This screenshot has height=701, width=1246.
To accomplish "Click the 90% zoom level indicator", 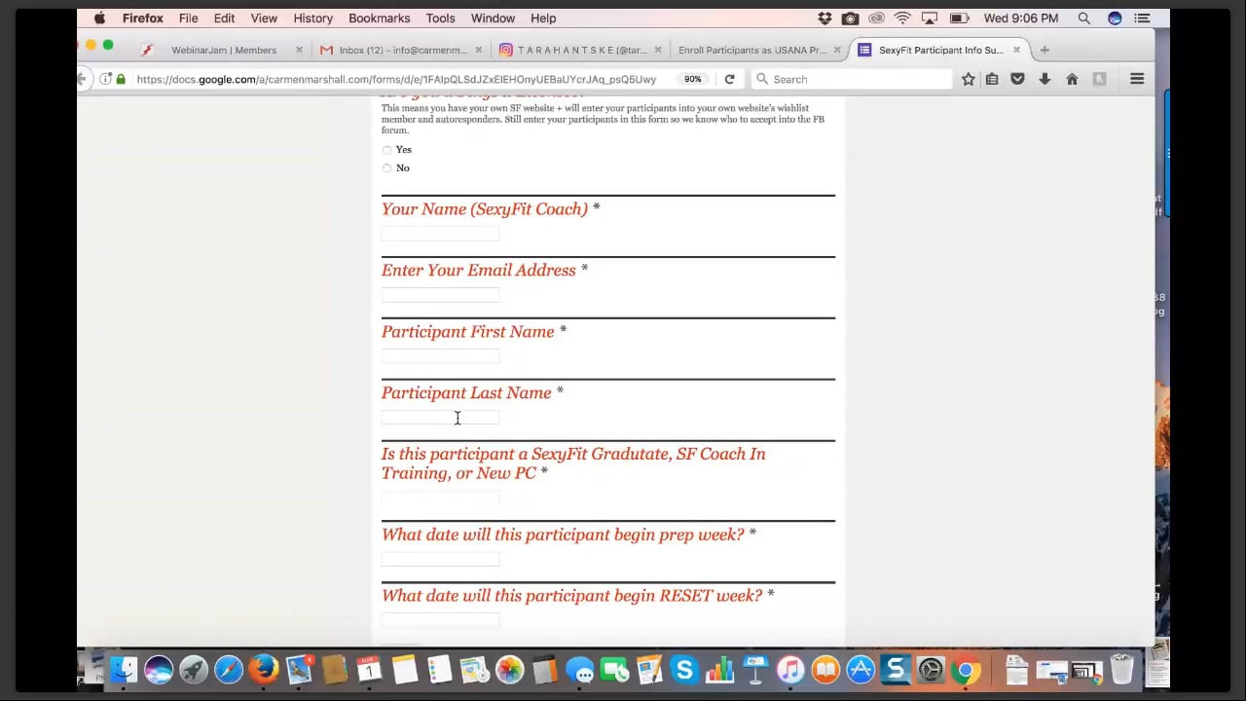I will click(692, 79).
